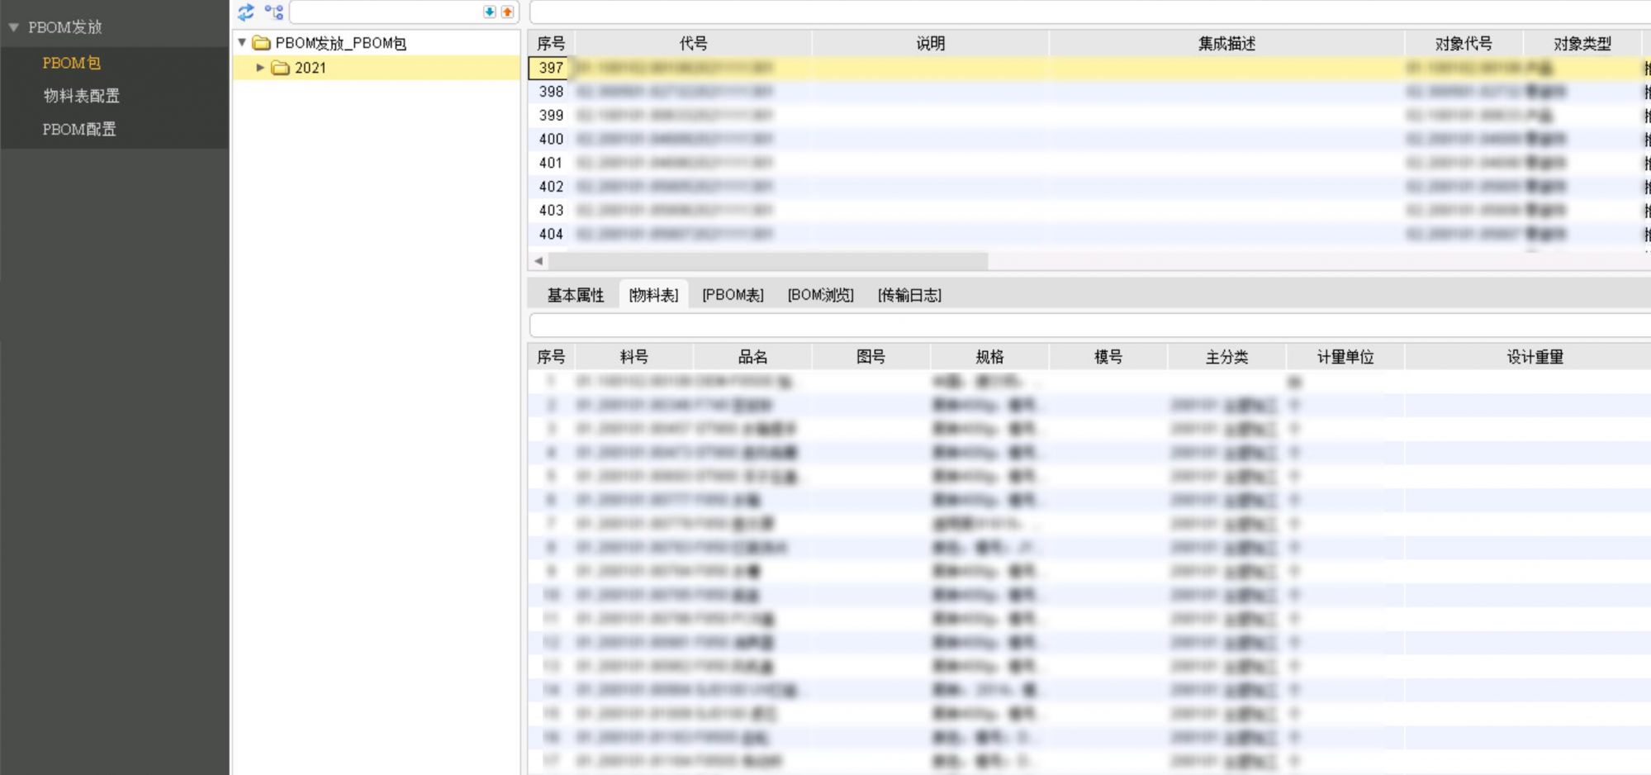Select row 398 in the upper table
The width and height of the screenshot is (1651, 775).
point(1089,92)
